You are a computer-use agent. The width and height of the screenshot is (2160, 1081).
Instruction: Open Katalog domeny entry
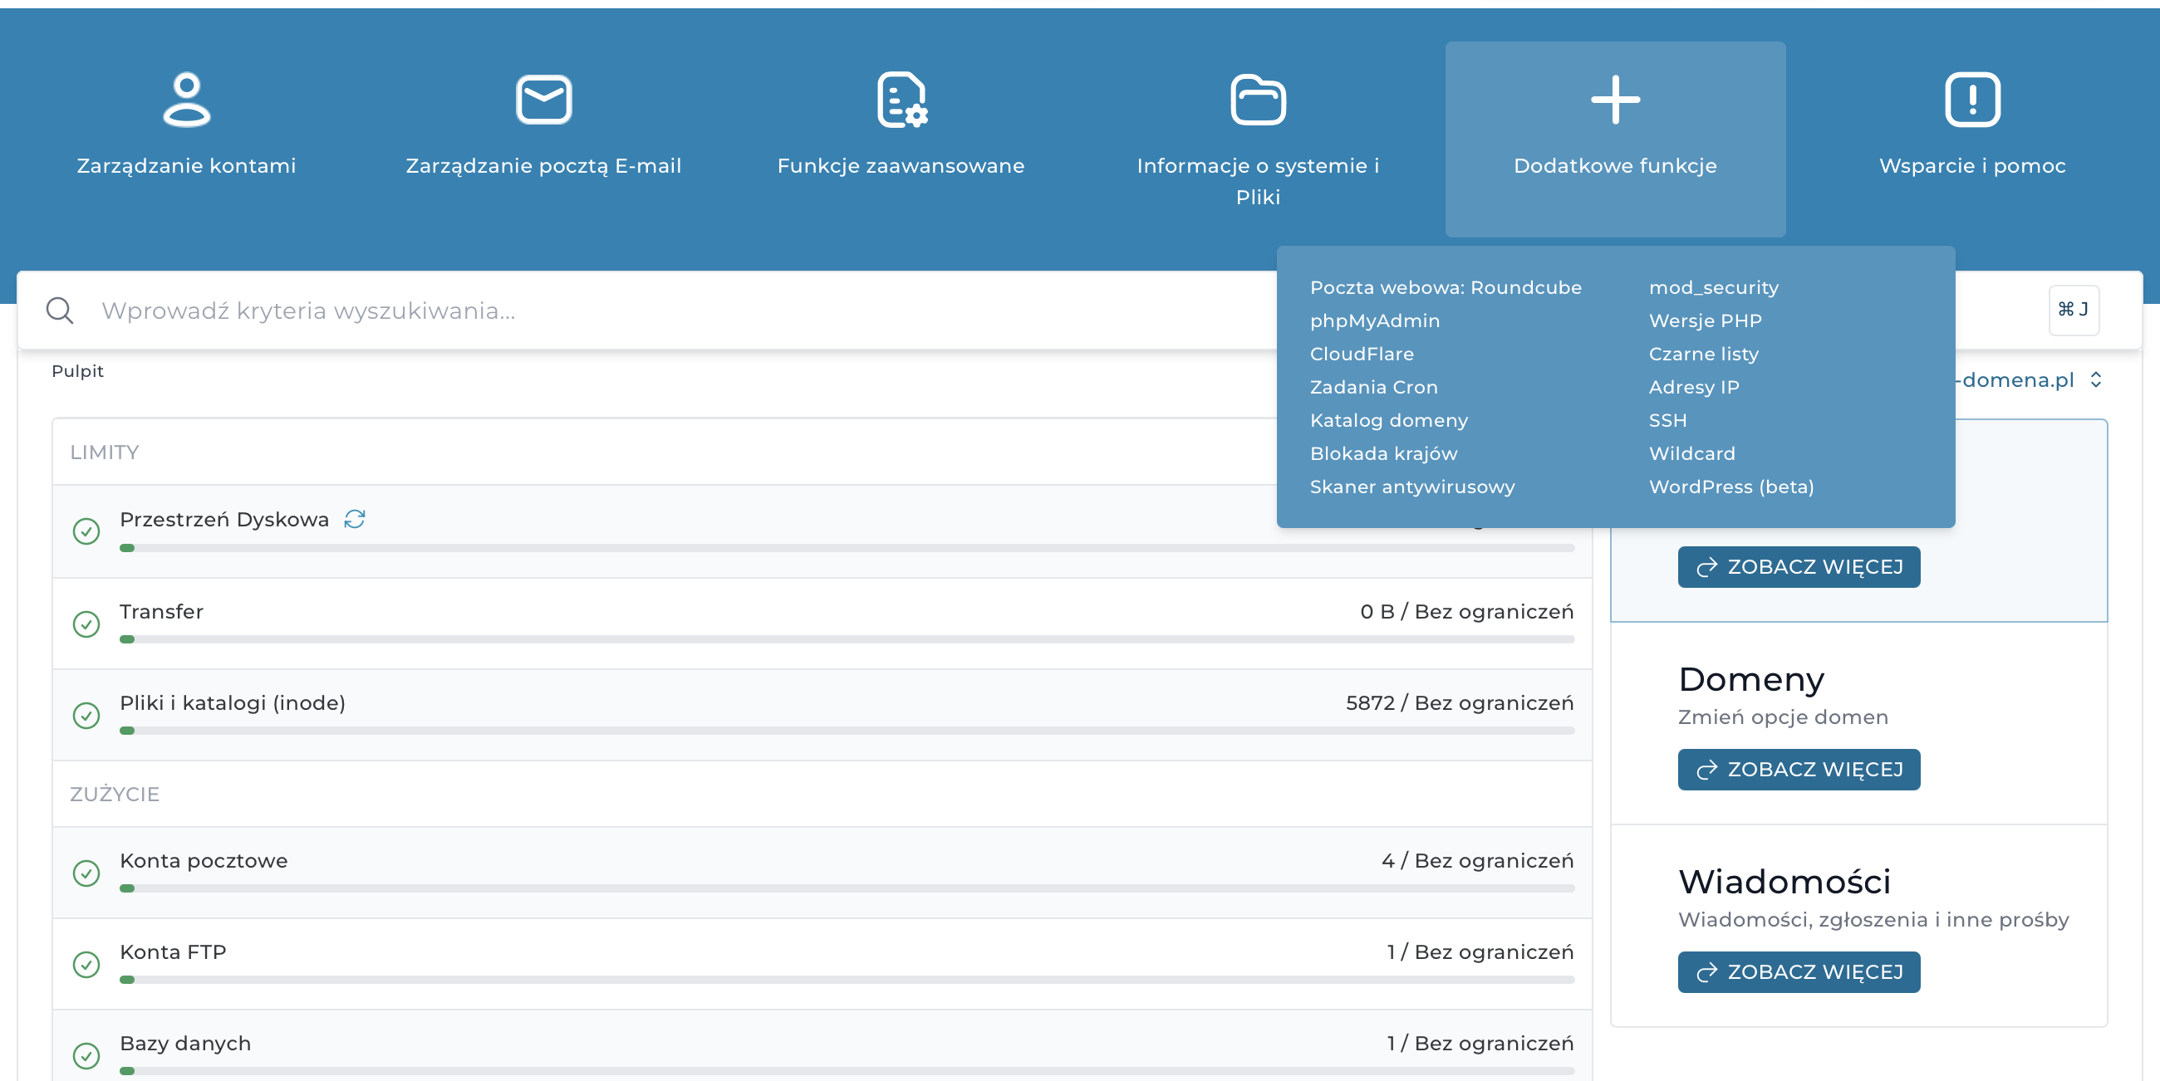1388,420
